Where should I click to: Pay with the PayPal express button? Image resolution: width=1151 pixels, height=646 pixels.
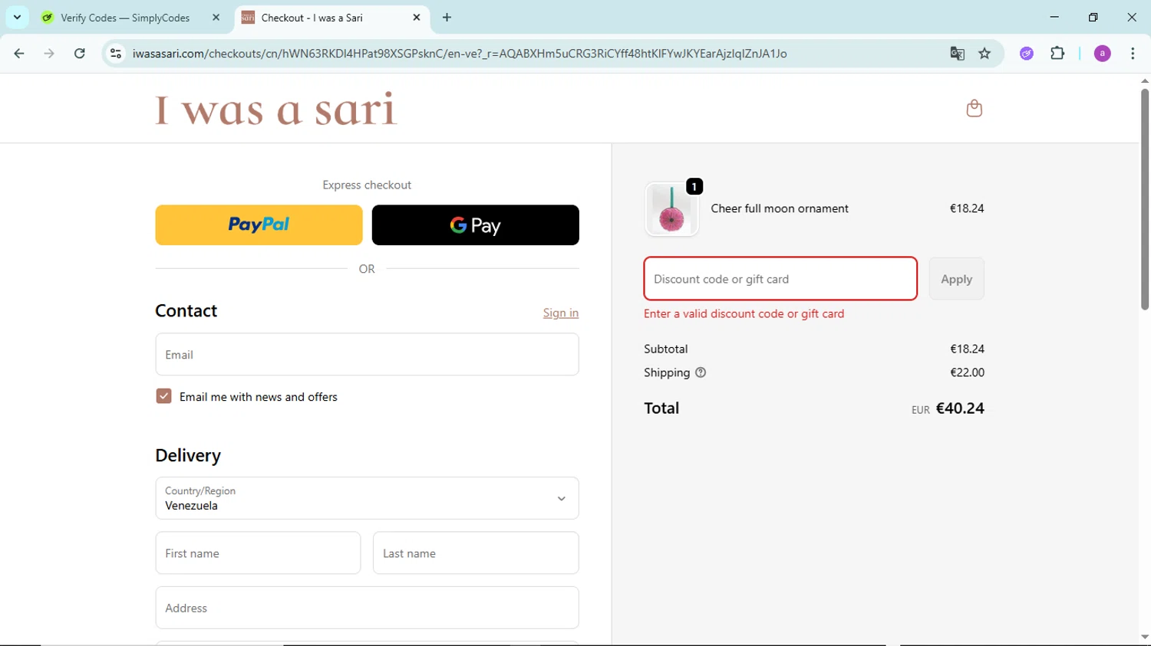(259, 225)
